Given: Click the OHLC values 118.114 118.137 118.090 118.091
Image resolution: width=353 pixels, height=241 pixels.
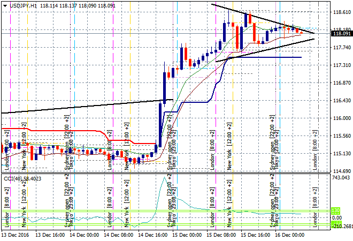Looking at the screenshot, I should click(x=78, y=6).
